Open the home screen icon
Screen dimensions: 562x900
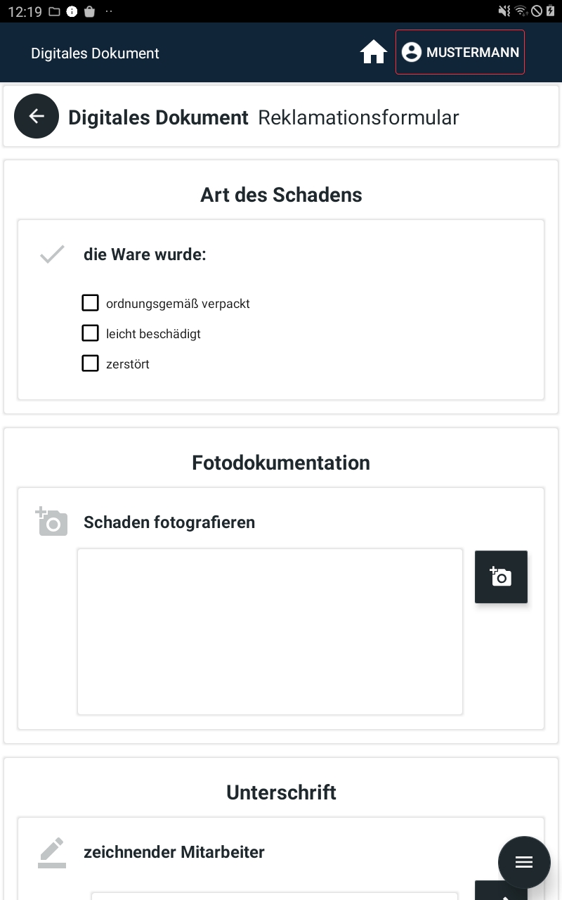(x=374, y=52)
